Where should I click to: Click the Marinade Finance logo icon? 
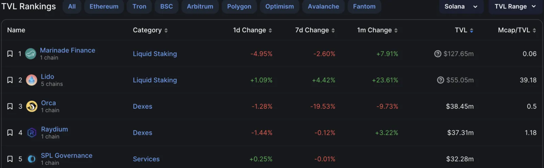pos(31,54)
